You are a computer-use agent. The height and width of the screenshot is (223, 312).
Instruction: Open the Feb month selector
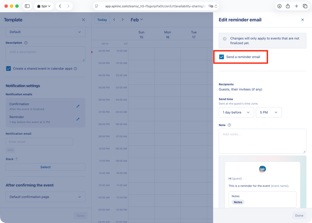point(136,20)
